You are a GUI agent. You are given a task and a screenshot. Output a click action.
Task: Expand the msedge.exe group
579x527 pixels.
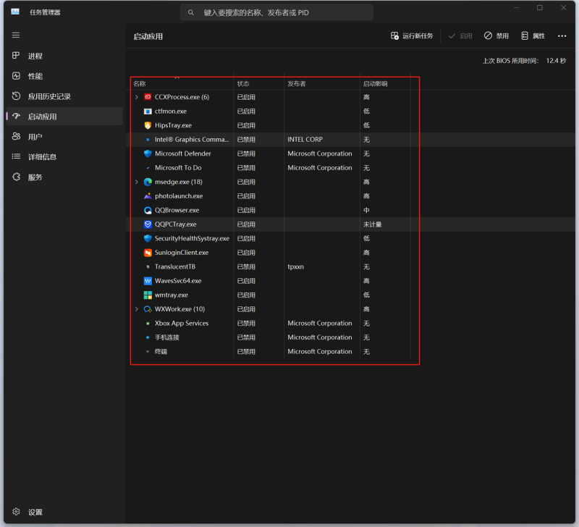pyautogui.click(x=137, y=182)
